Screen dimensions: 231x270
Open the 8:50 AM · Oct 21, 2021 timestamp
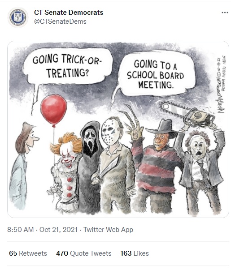click(x=43, y=230)
